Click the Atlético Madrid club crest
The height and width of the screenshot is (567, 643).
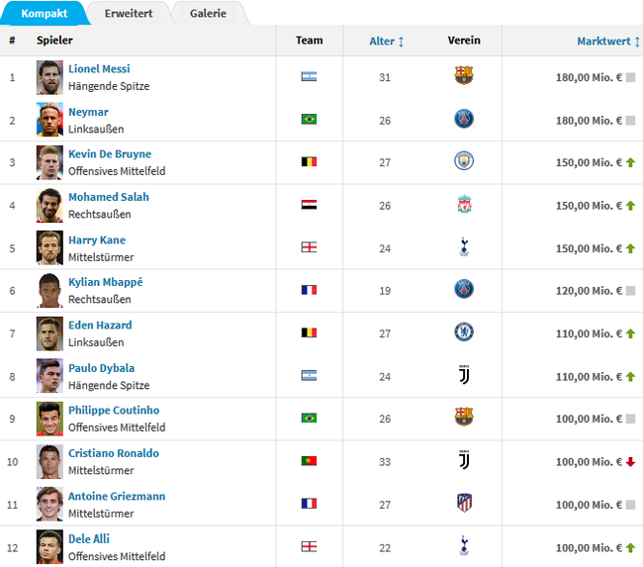tap(464, 503)
